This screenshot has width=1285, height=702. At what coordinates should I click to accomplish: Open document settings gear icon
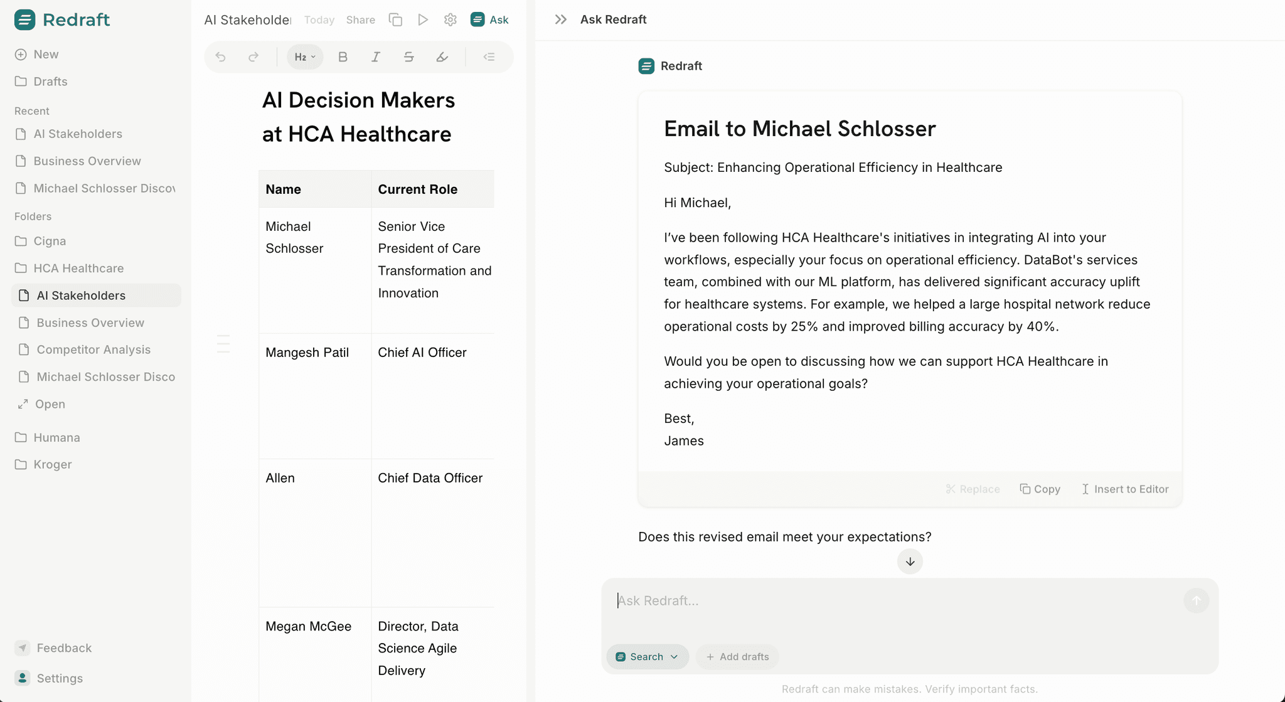click(451, 19)
